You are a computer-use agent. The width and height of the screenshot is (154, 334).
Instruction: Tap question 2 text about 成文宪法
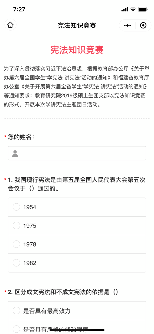pyautogui.click(x=63, y=292)
